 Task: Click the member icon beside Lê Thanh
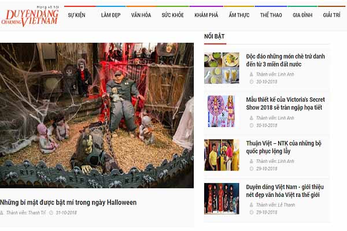click(x=252, y=205)
